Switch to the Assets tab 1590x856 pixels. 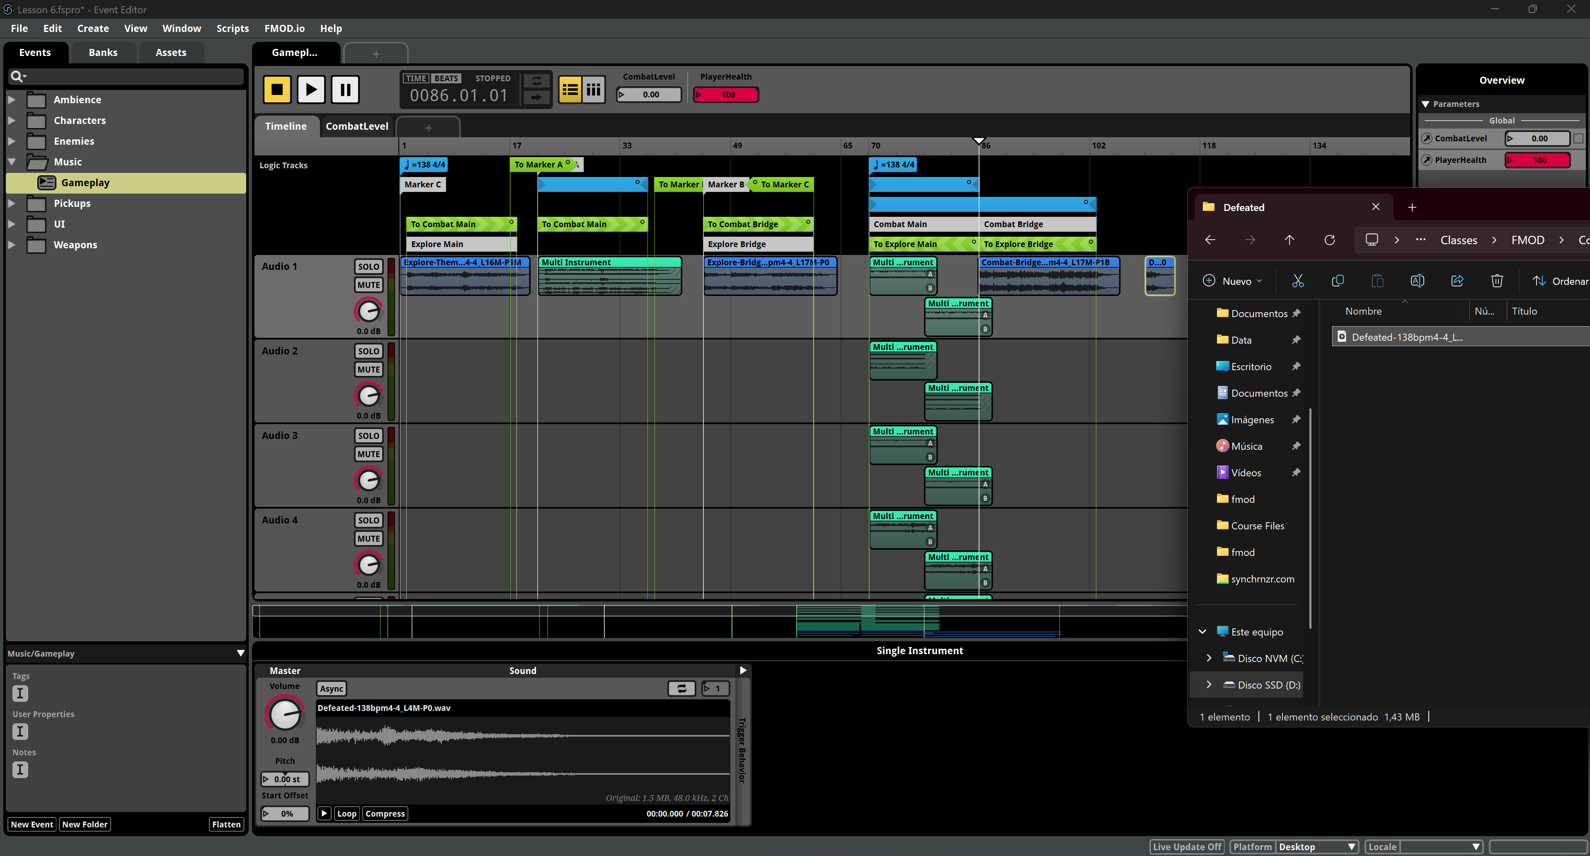tap(171, 53)
